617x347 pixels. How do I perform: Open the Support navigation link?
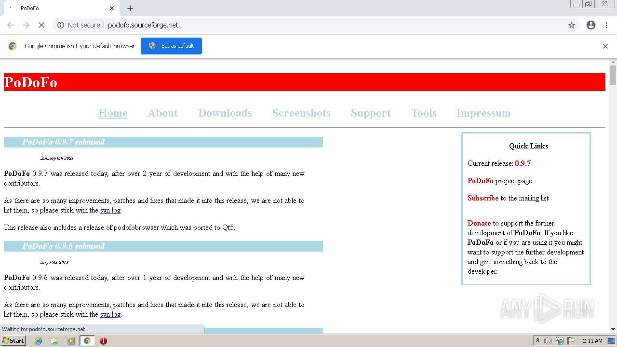pyautogui.click(x=371, y=113)
